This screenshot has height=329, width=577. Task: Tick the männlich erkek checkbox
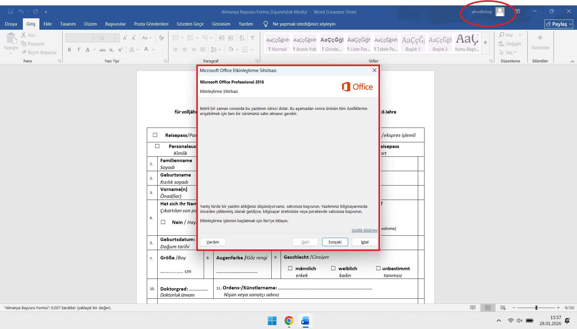(290, 268)
